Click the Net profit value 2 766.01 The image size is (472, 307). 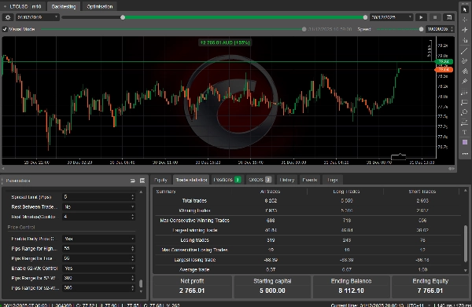pos(192,291)
